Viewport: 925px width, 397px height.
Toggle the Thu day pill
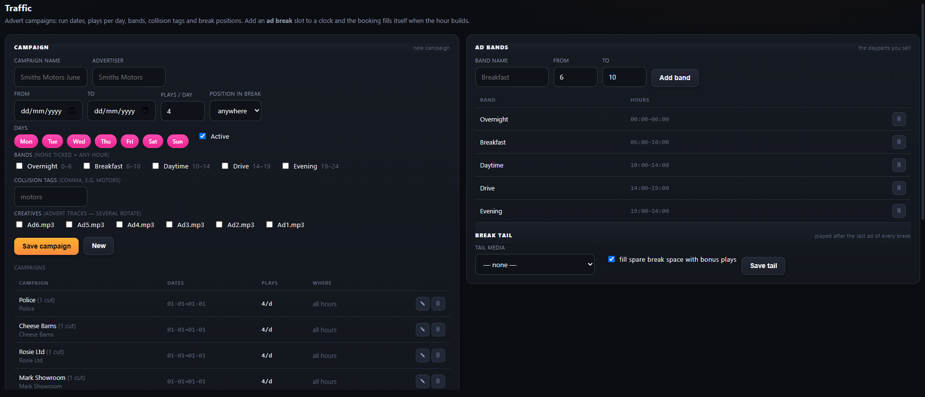(x=106, y=142)
